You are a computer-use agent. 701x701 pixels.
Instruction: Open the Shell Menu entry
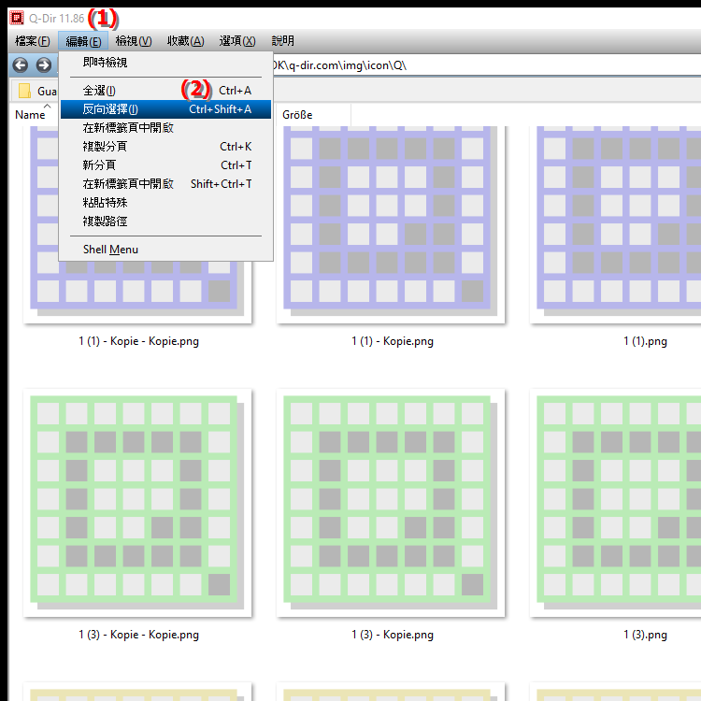[165, 250]
